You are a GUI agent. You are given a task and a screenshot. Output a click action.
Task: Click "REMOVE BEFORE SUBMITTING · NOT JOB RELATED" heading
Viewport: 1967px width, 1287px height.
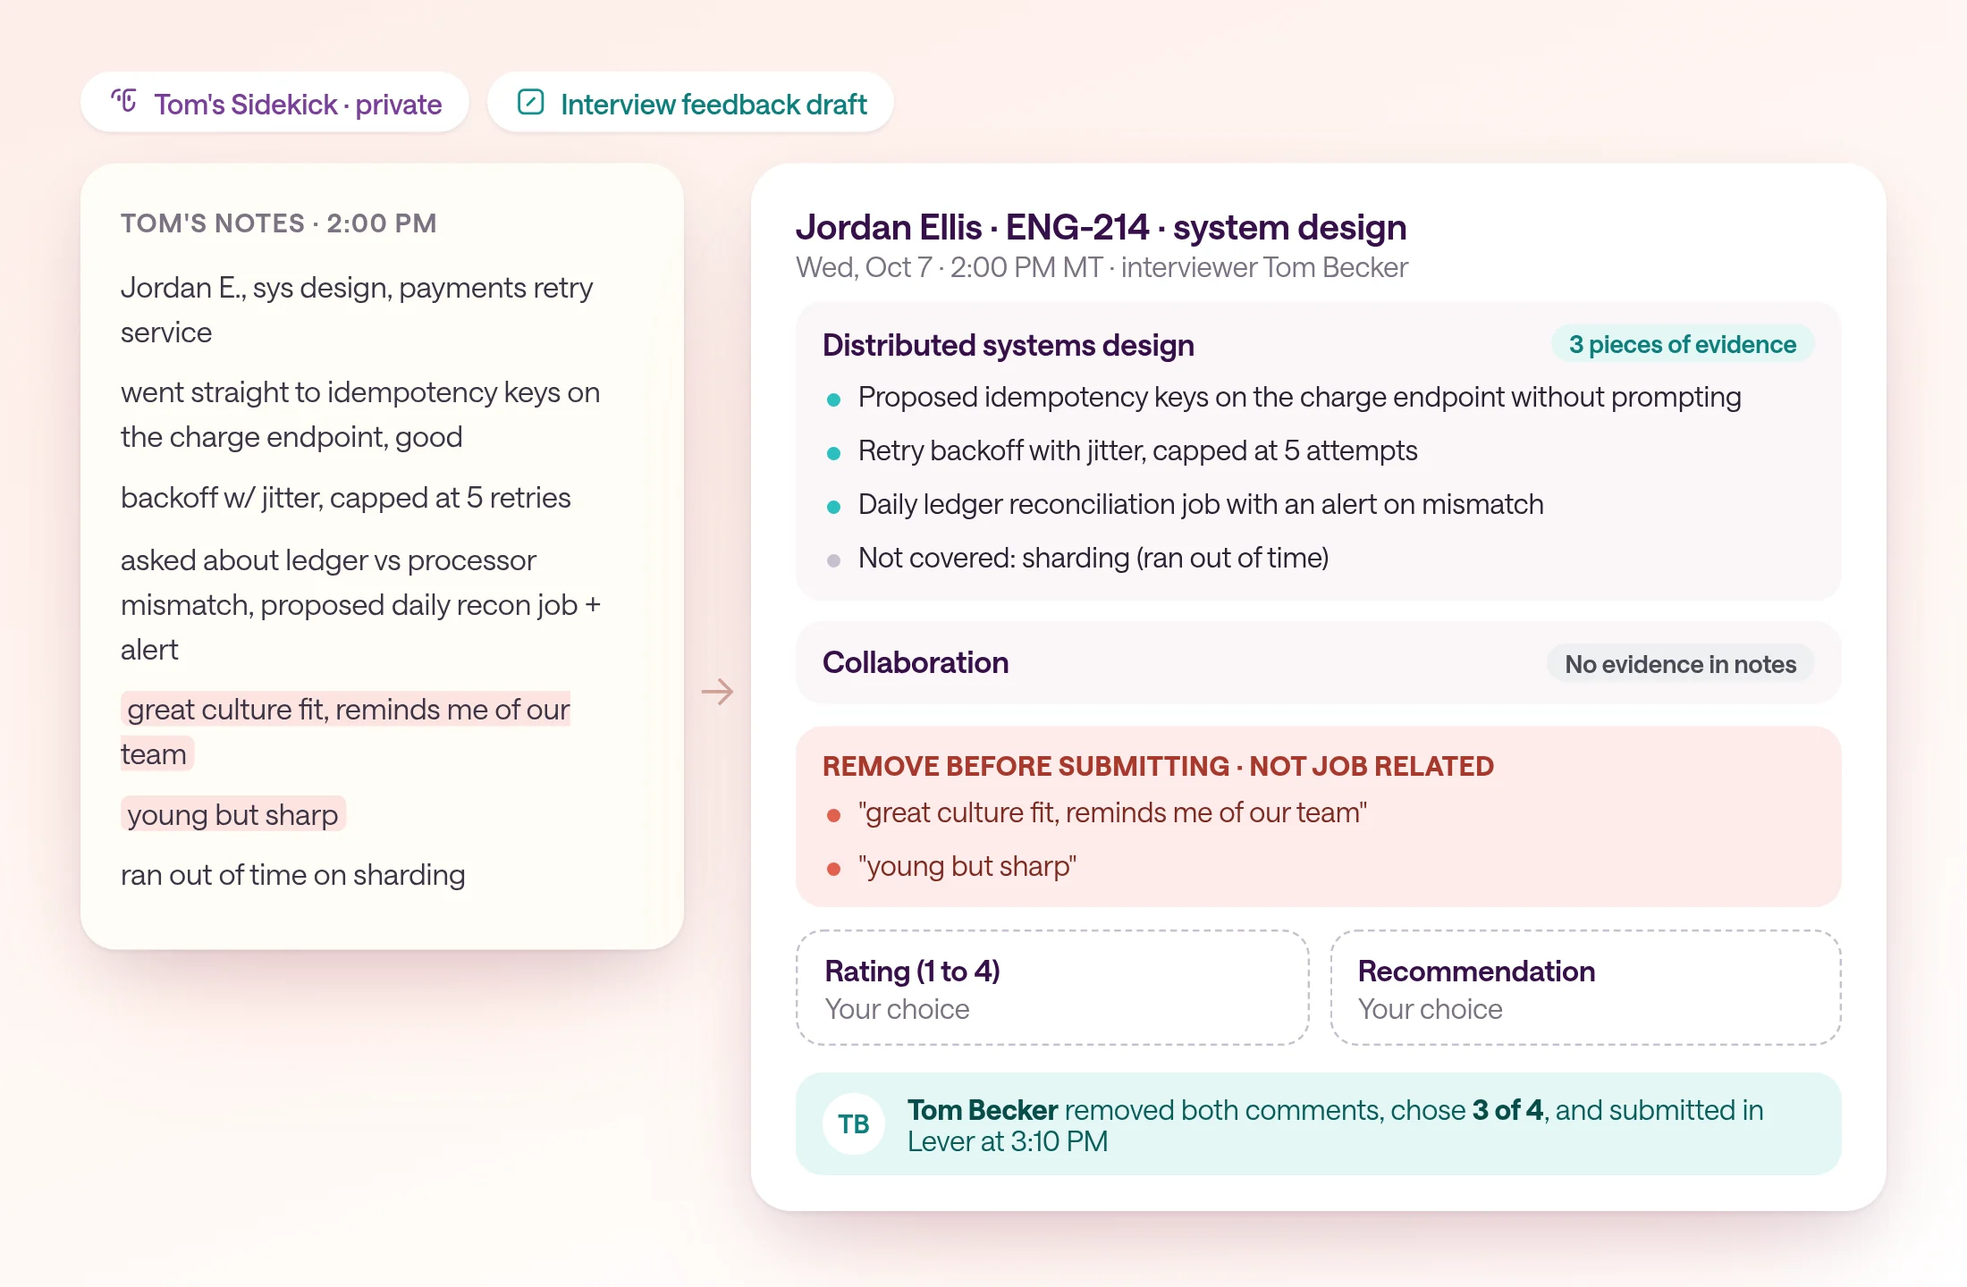(1158, 767)
